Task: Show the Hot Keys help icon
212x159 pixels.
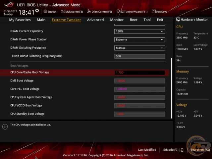Action: tap(154, 12)
